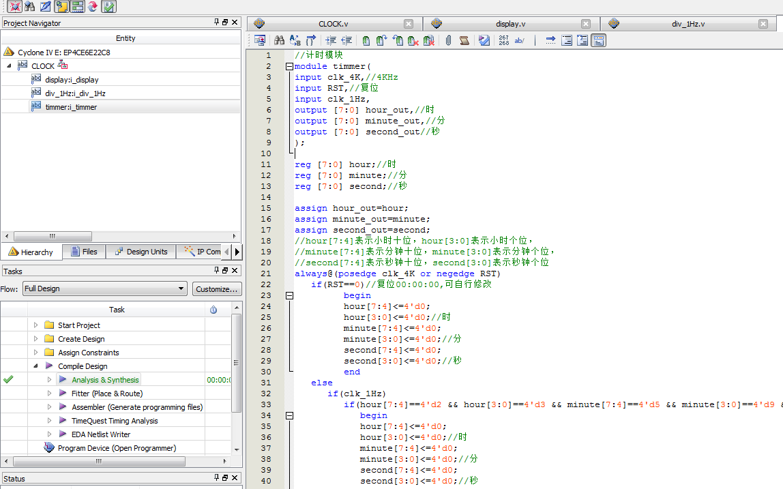This screenshot has width=783, height=489.
Task: Collapse the Compile Design task
Action: click(35, 366)
